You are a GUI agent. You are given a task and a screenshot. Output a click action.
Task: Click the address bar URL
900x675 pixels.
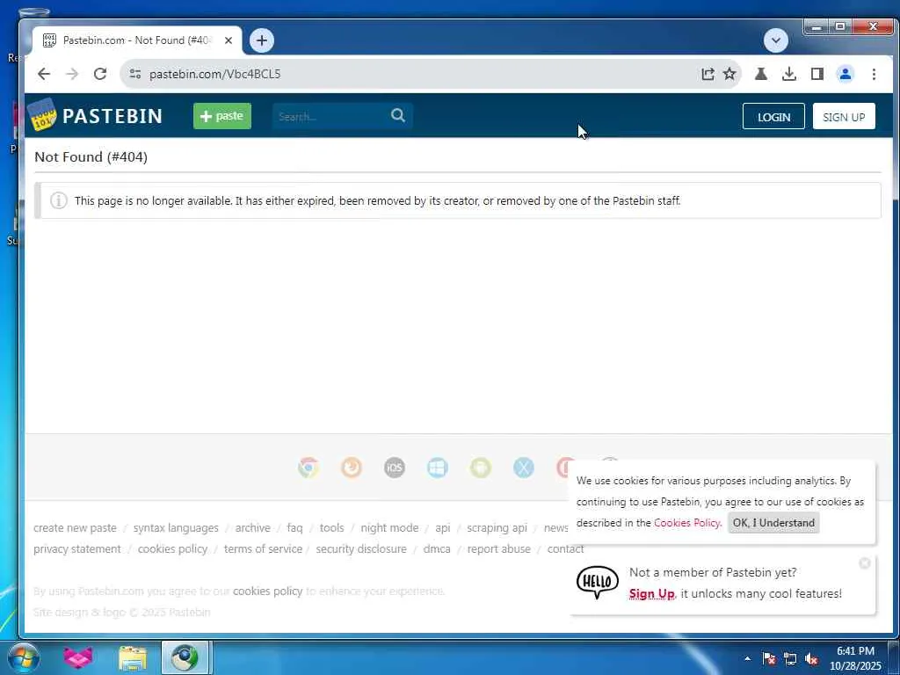[x=214, y=74]
